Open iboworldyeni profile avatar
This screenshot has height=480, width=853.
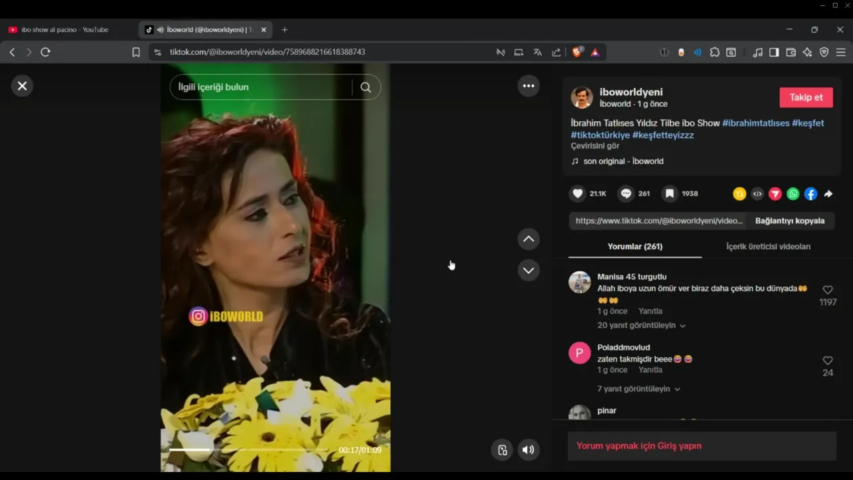click(582, 97)
